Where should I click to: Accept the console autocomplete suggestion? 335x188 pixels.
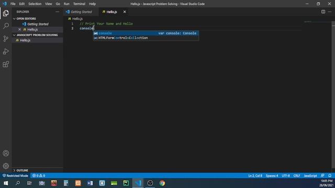click(x=146, y=33)
